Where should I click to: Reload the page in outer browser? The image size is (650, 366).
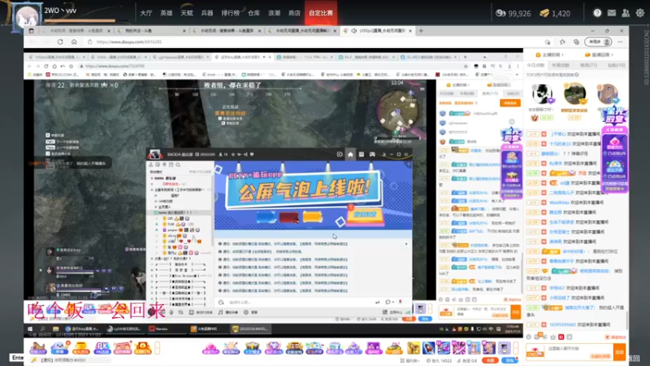(60, 42)
